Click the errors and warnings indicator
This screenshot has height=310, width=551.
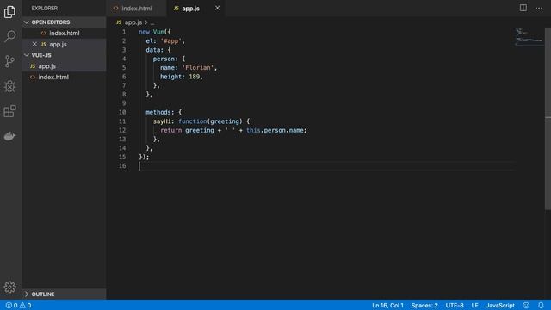(18, 305)
